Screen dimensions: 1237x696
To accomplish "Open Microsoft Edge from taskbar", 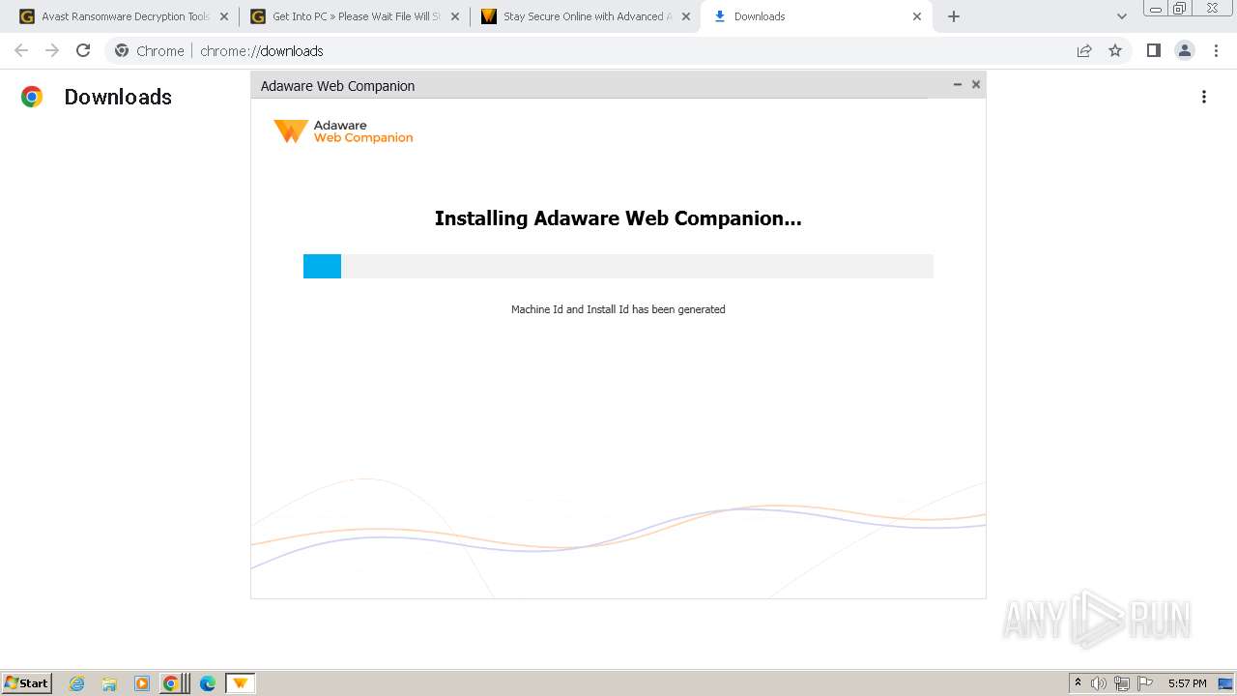I will (208, 683).
